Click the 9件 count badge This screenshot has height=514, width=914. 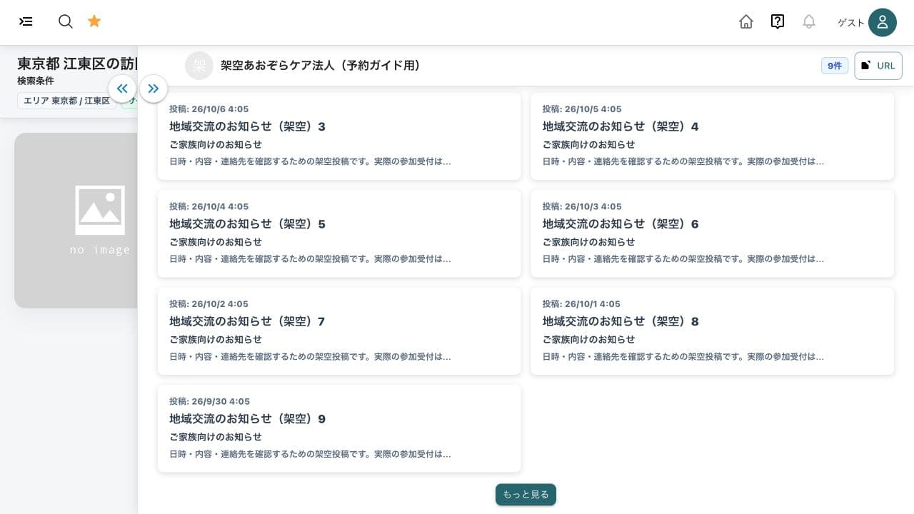click(x=834, y=66)
